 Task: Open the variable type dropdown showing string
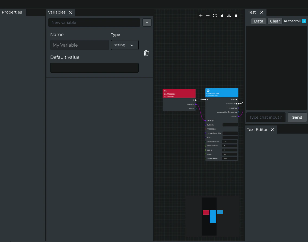click(x=125, y=45)
